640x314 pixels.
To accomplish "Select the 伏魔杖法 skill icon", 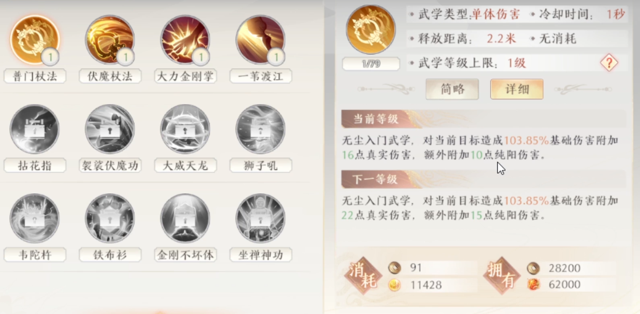I will (110, 40).
